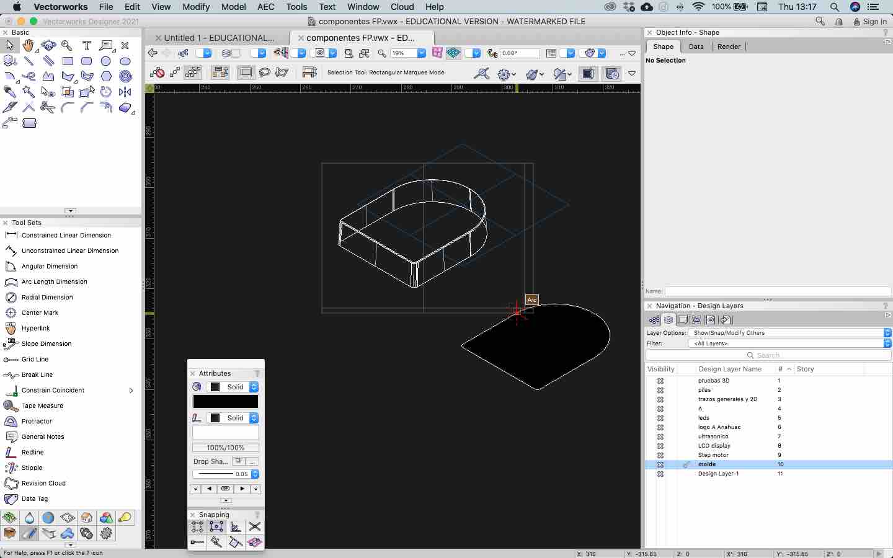
Task: Toggle Snap to Grid in Snapping palette
Action: pyautogui.click(x=197, y=526)
